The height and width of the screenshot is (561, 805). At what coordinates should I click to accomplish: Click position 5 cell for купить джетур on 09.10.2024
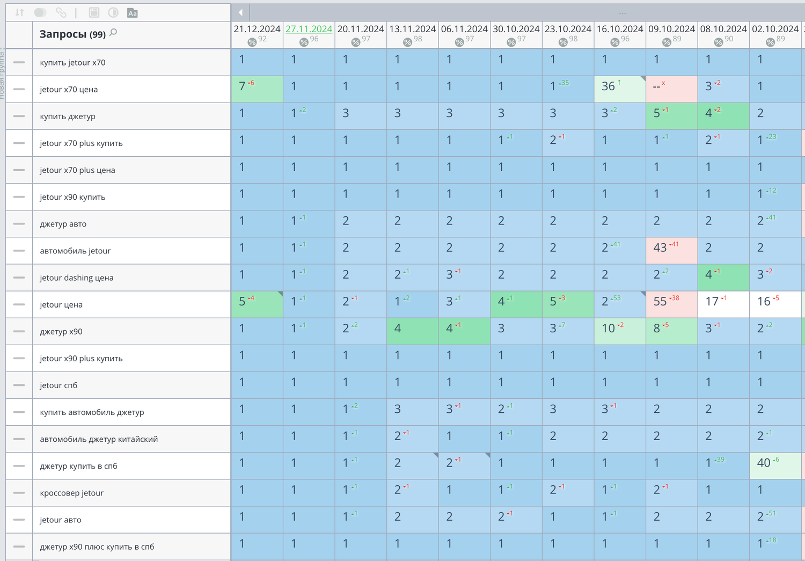pos(672,116)
